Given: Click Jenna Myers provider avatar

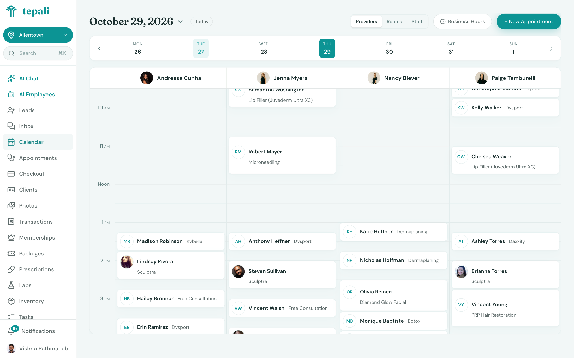Looking at the screenshot, I should click(263, 78).
